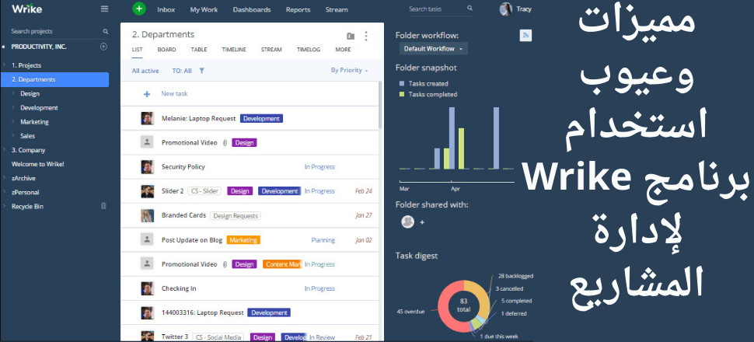Click the filter funnel icon
This screenshot has height=342, width=754.
pos(202,71)
